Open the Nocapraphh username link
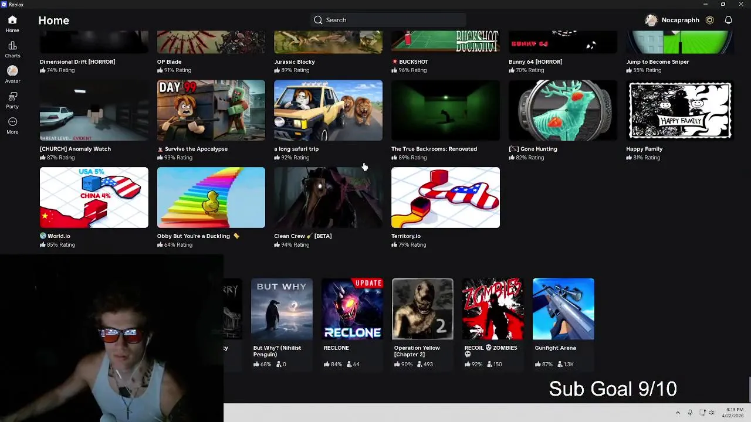 [680, 20]
